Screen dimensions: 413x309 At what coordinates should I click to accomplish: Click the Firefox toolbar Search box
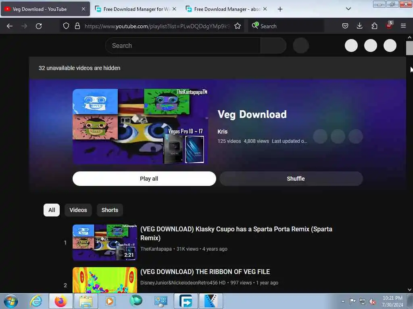coord(286,26)
